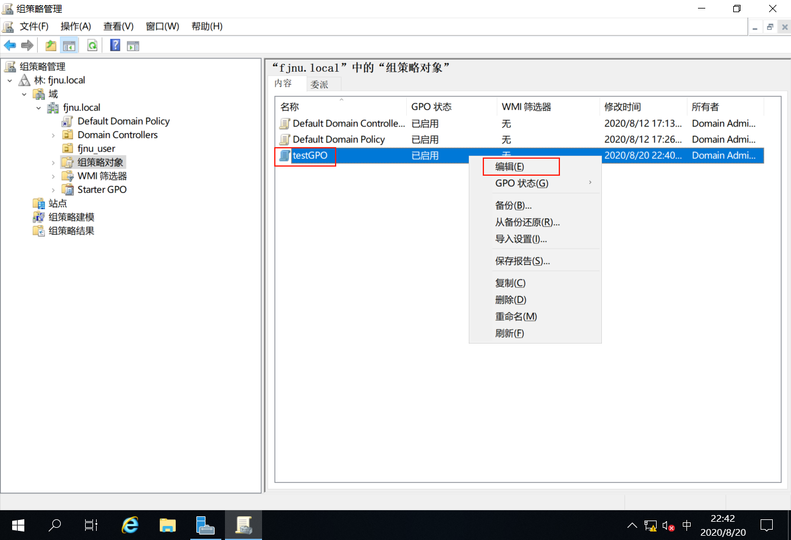Sort by the 名称 column header
Image resolution: width=791 pixels, height=540 pixels.
340,106
